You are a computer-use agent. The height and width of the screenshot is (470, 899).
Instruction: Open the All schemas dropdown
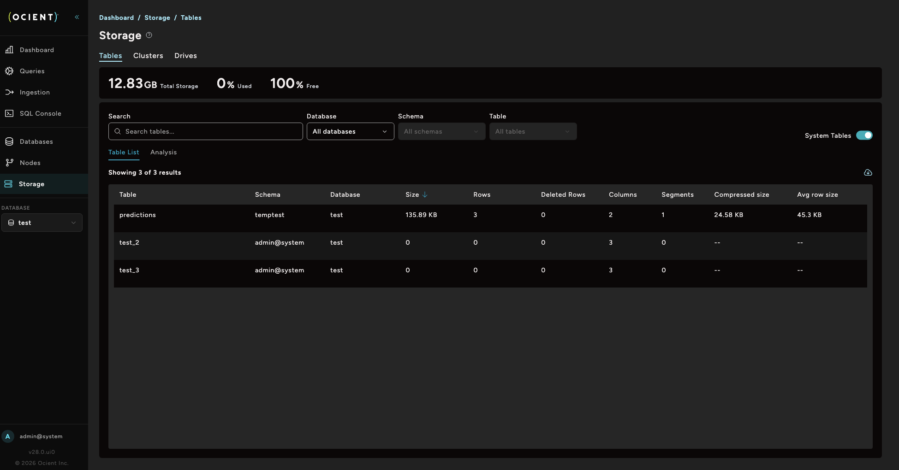coord(441,131)
